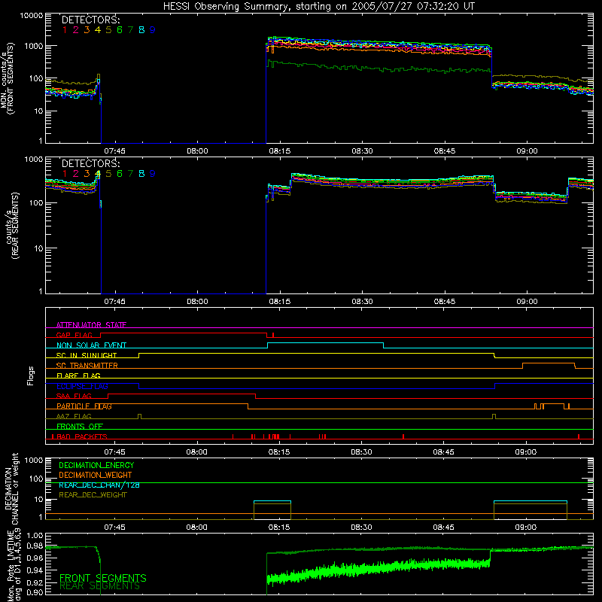
Task: Click the NON_SOLAR_EVENT flag label
Action: (91, 345)
